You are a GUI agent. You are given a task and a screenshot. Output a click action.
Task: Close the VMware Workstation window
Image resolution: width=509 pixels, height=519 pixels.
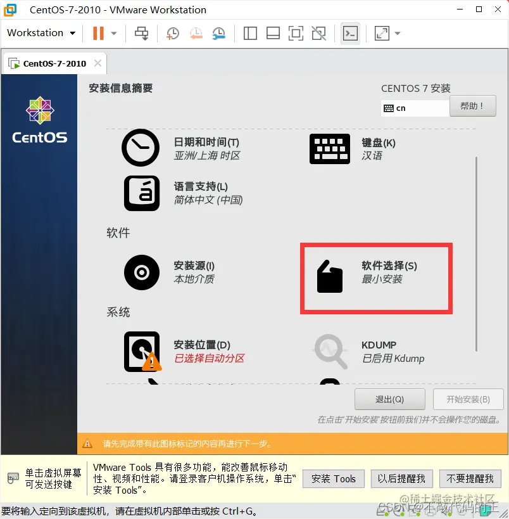[x=498, y=10]
